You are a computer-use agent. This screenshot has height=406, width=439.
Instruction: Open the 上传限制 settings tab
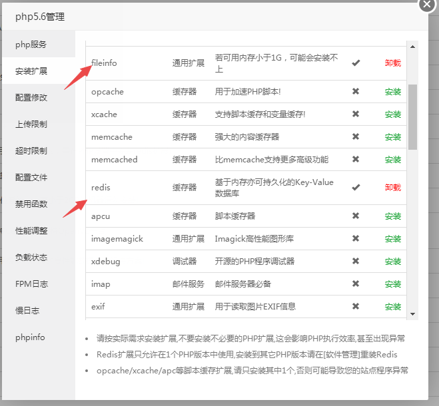[x=31, y=124]
